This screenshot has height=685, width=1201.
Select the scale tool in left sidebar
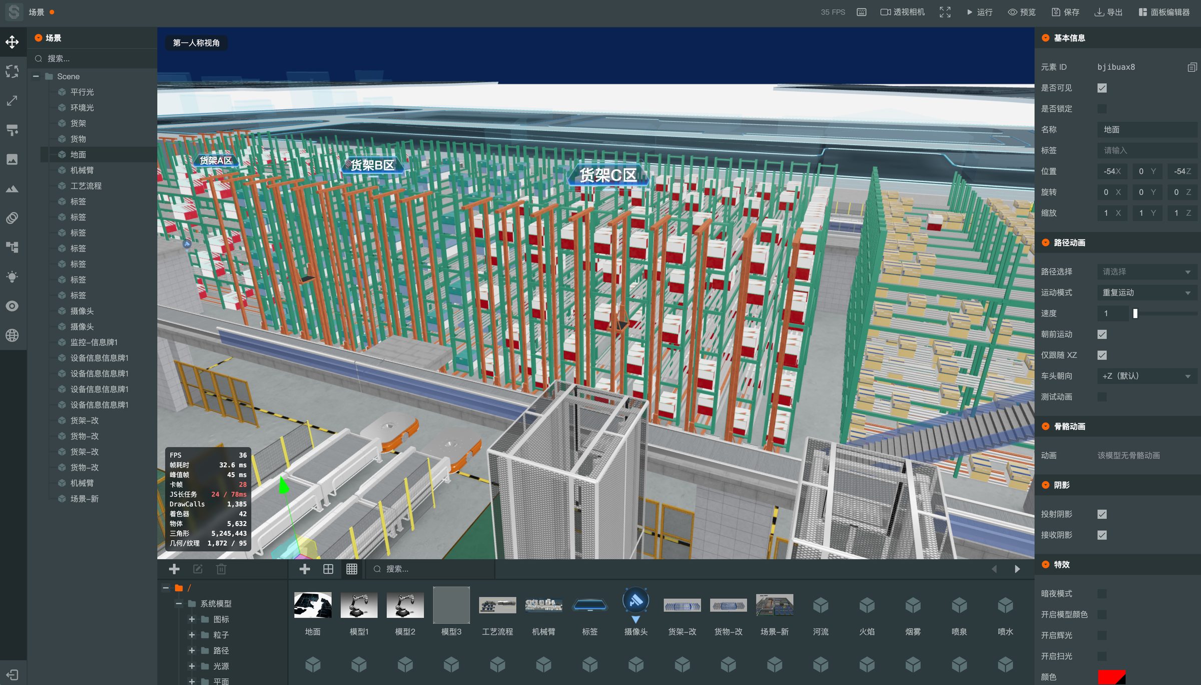click(13, 100)
